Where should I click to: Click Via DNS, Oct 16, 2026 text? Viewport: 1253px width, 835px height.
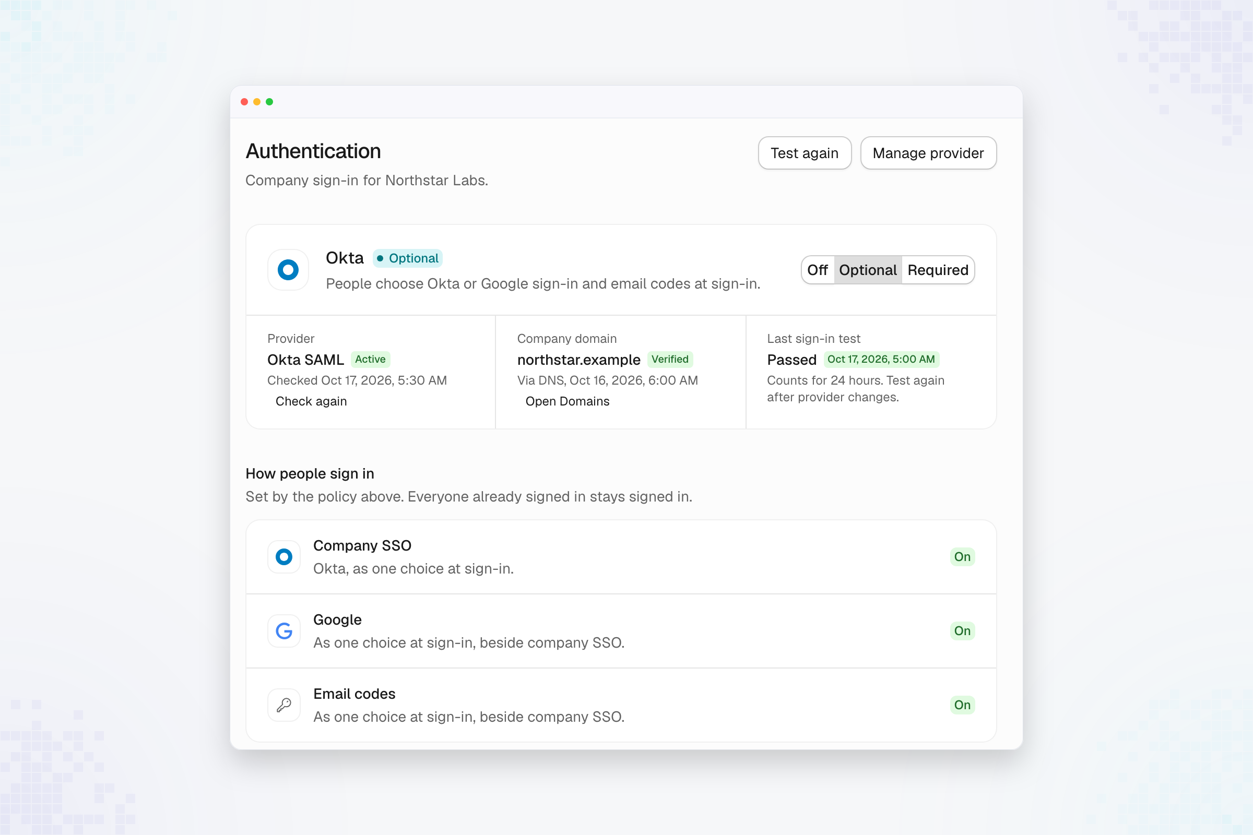tap(607, 381)
